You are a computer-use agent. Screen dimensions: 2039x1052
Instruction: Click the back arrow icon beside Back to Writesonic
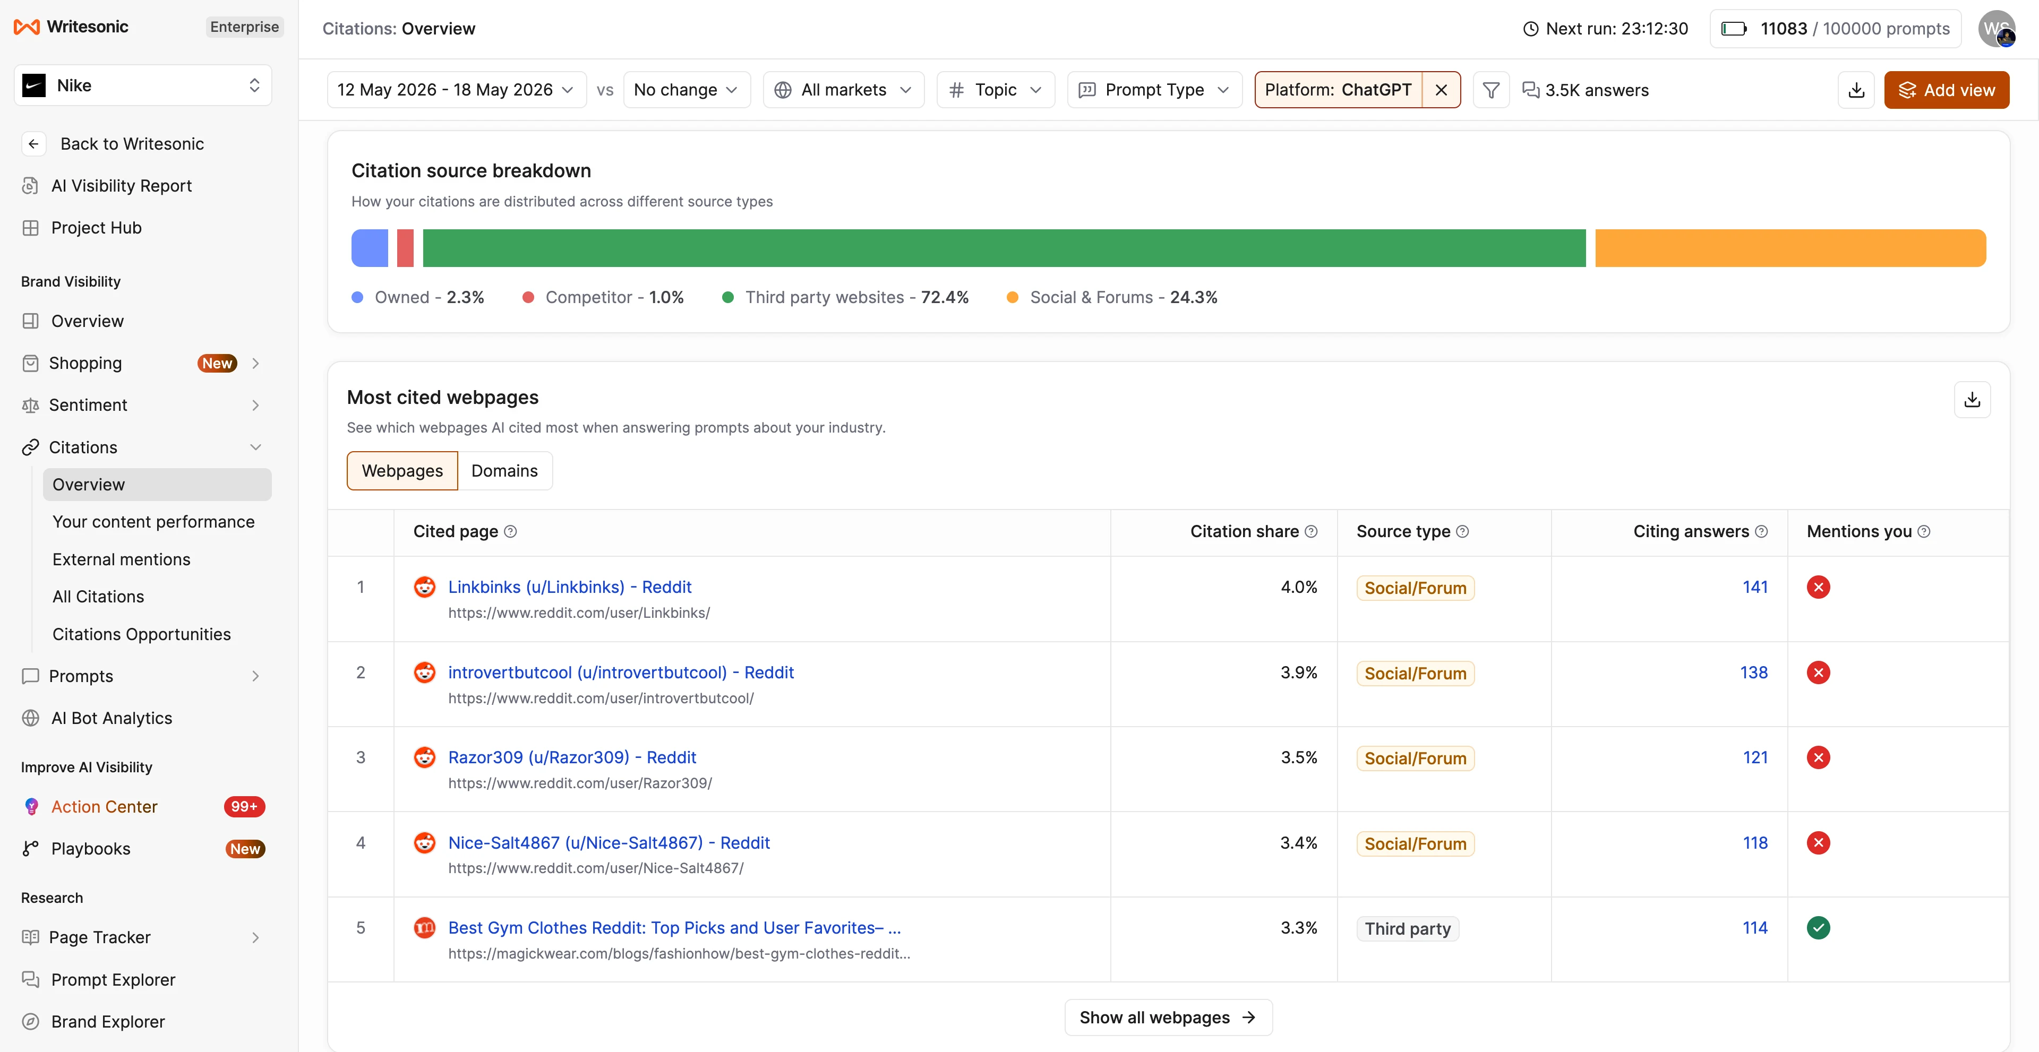tap(33, 144)
